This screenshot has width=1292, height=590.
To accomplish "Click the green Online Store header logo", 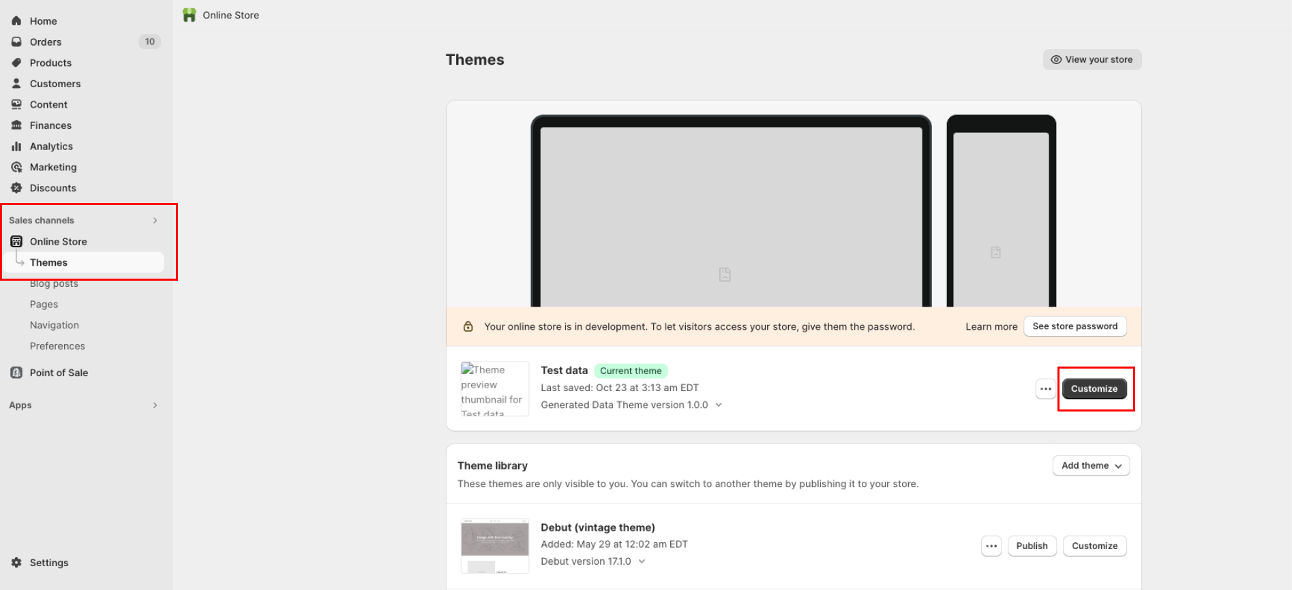I will pos(190,15).
